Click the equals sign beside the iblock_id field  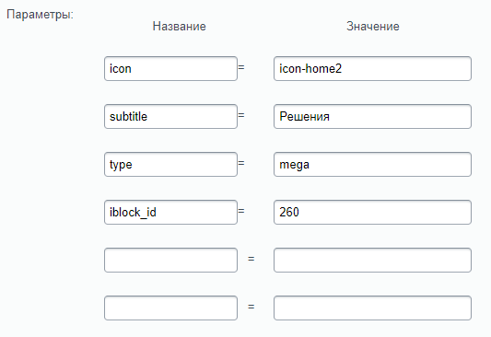241,211
